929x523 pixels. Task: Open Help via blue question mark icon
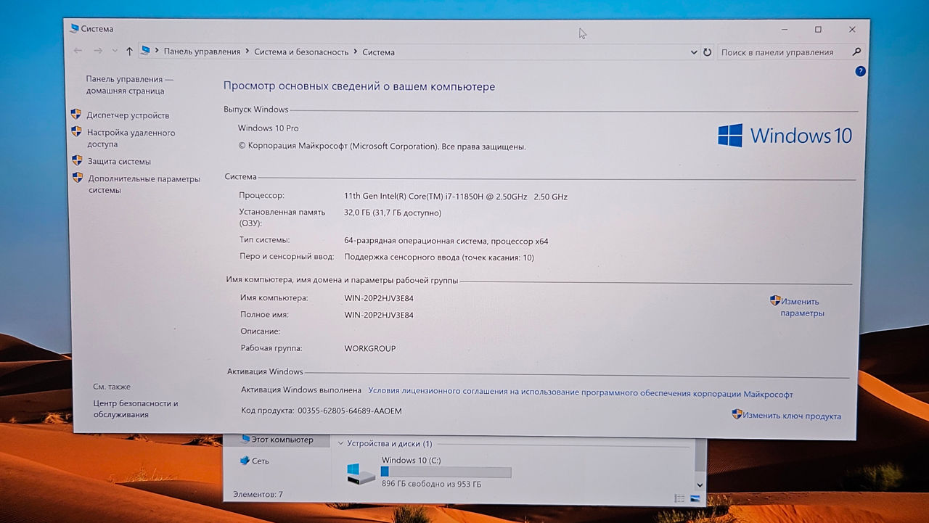pyautogui.click(x=860, y=71)
